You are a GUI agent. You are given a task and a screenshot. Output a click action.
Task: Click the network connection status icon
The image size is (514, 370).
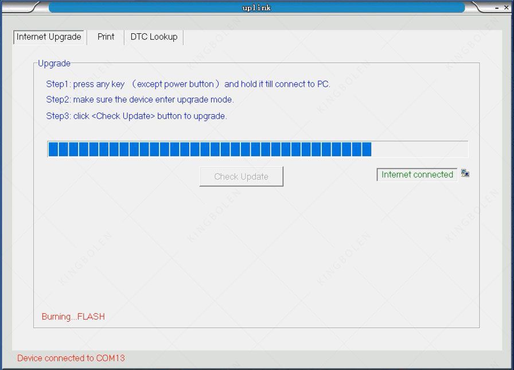(465, 173)
